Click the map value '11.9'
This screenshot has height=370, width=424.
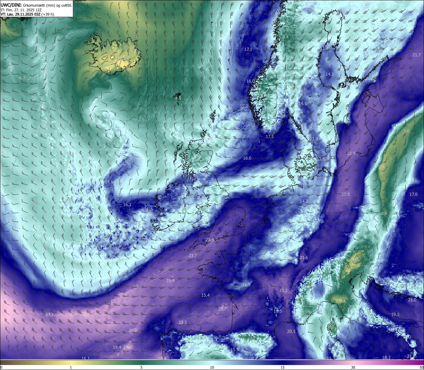[246, 285]
